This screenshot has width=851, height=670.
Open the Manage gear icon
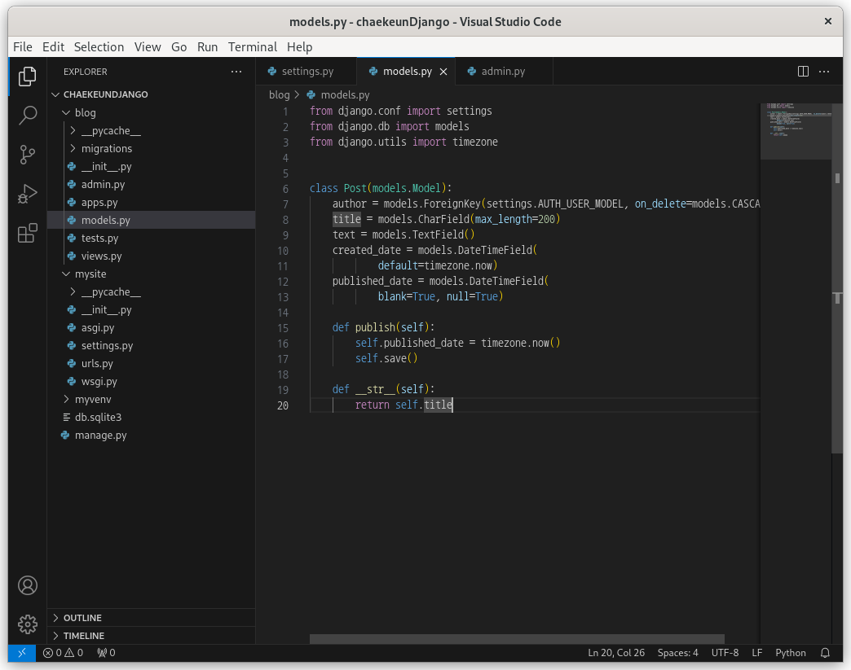(x=27, y=624)
